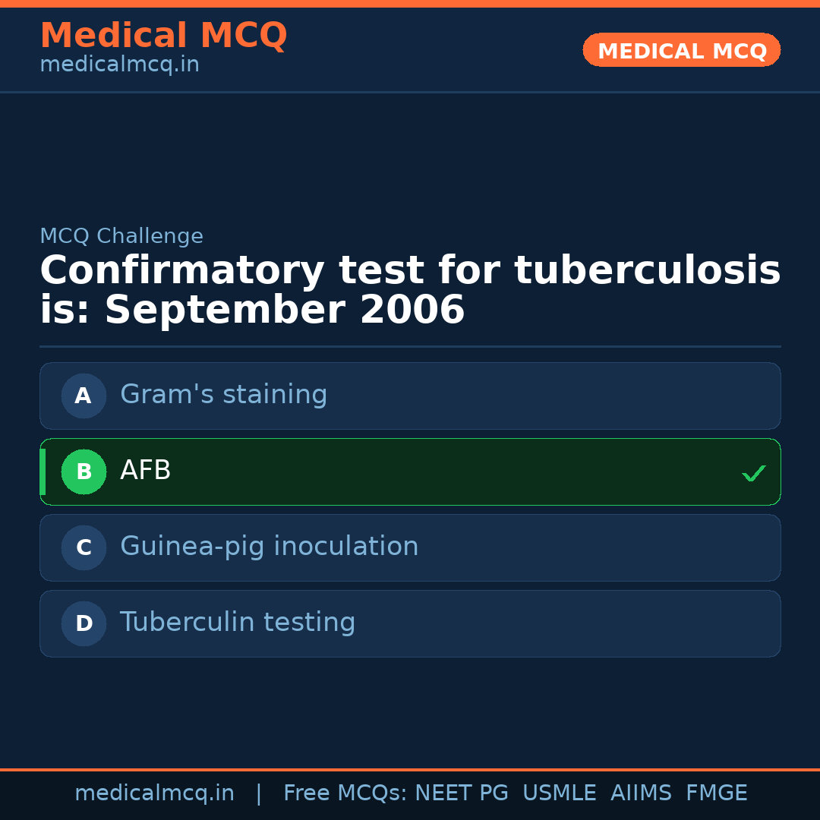Click the Medical MCQ logo title
The width and height of the screenshot is (820, 820).
[x=163, y=36]
